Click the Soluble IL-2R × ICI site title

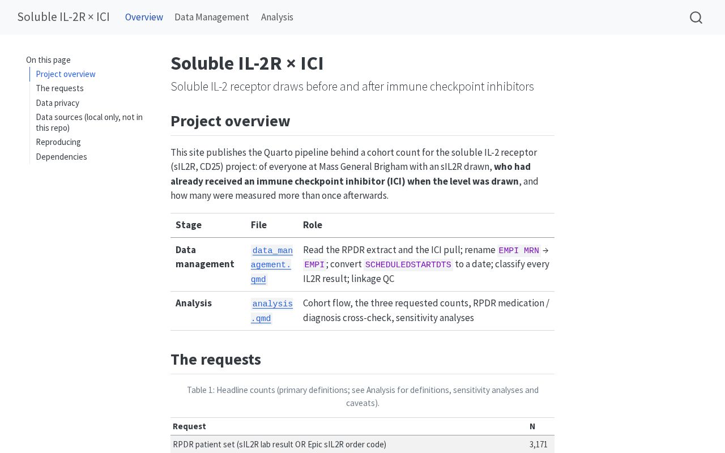pos(63,17)
